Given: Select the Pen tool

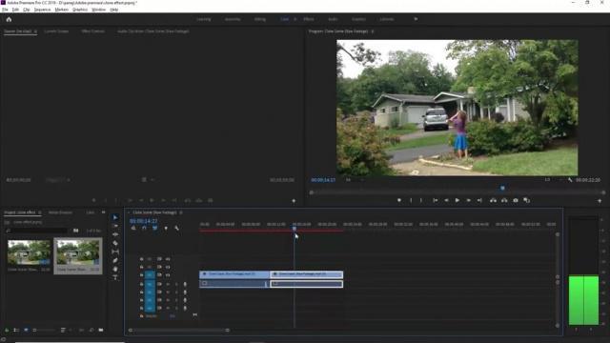Looking at the screenshot, I should pos(115,260).
